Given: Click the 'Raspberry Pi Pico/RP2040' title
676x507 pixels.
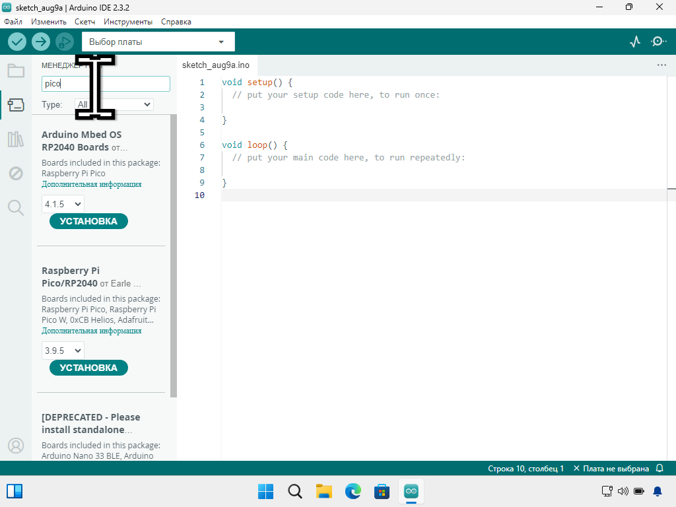Looking at the screenshot, I should 70,277.
